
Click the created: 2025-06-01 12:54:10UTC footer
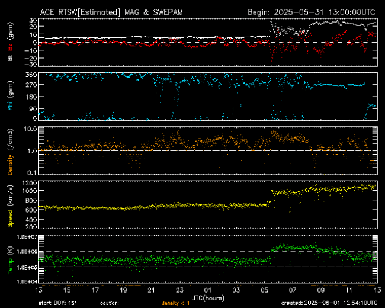pos(329,303)
